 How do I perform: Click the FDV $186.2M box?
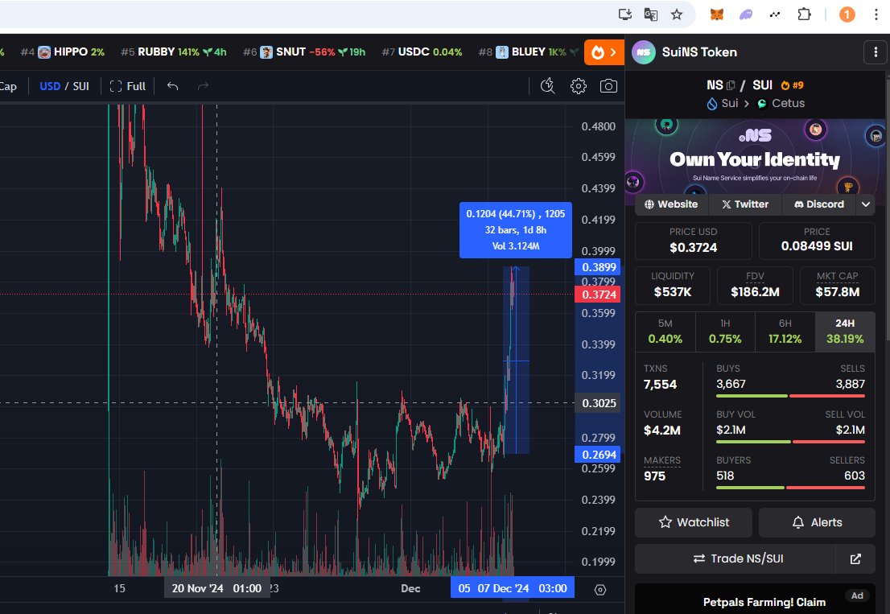point(755,285)
